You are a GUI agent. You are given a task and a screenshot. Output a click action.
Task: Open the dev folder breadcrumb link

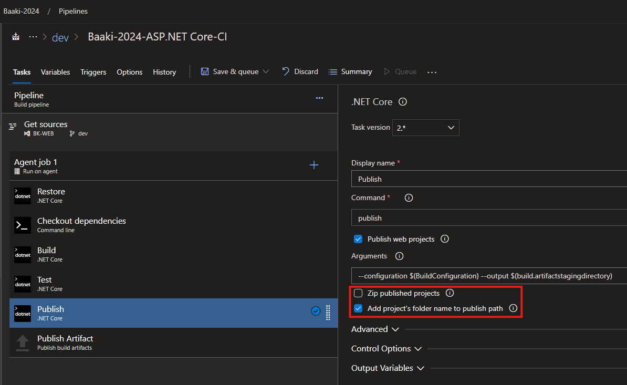[x=60, y=37]
